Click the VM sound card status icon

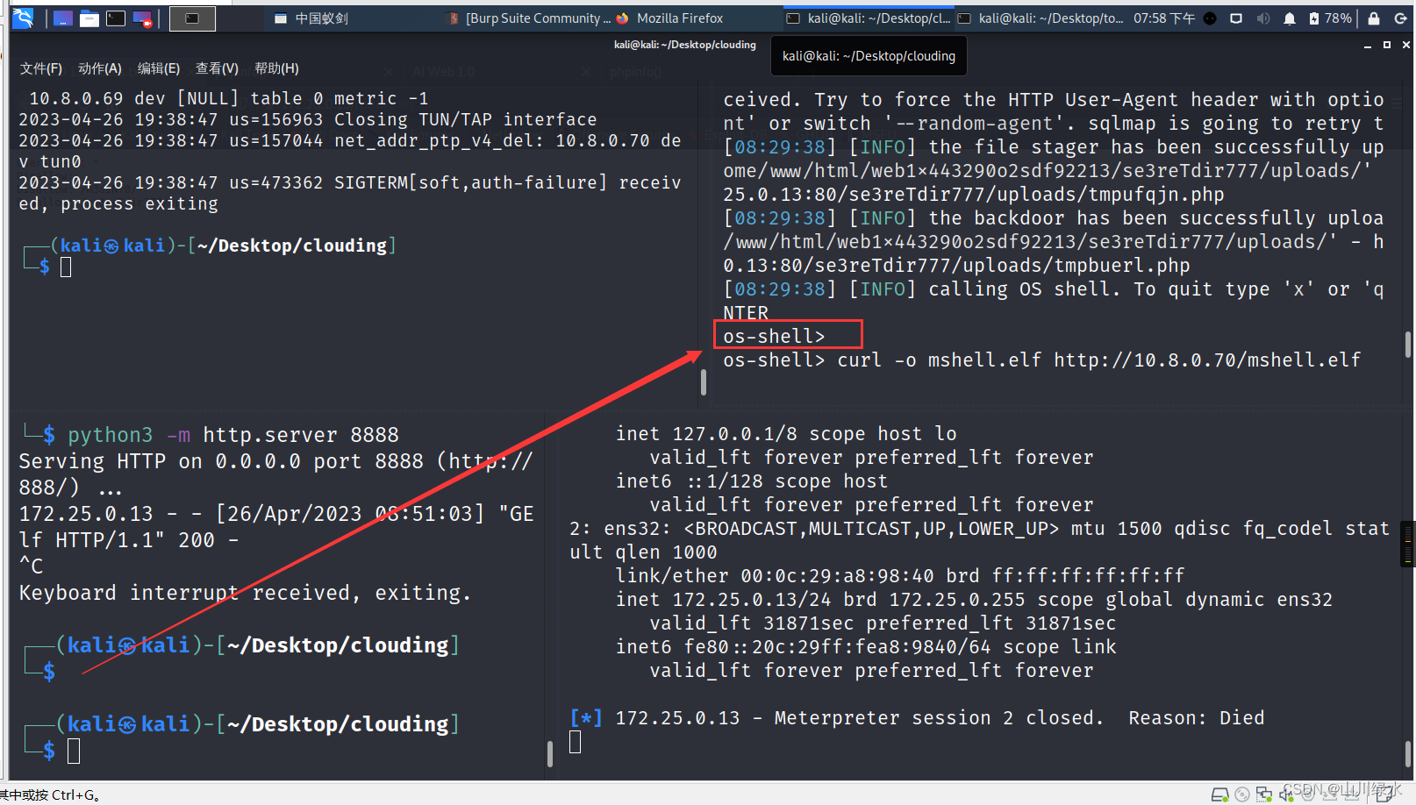point(1286,794)
